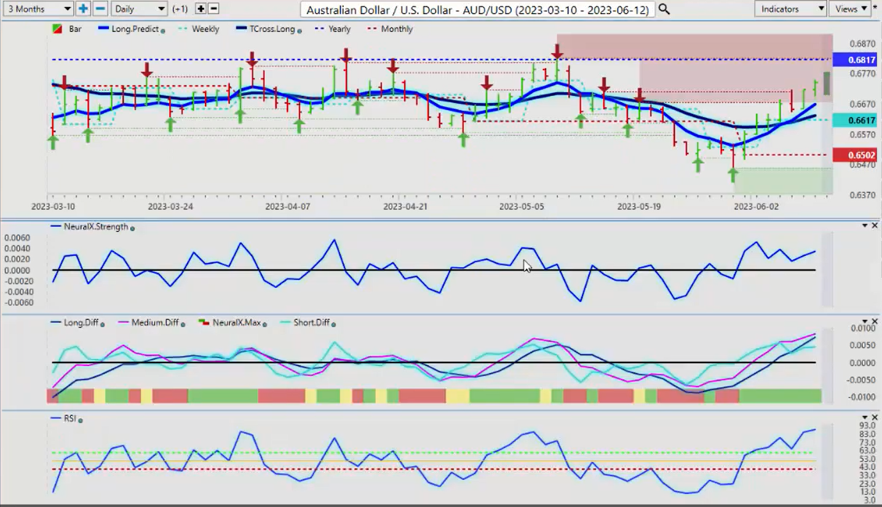Click the Monthly legend entry
This screenshot has height=507, width=882.
pos(390,29)
